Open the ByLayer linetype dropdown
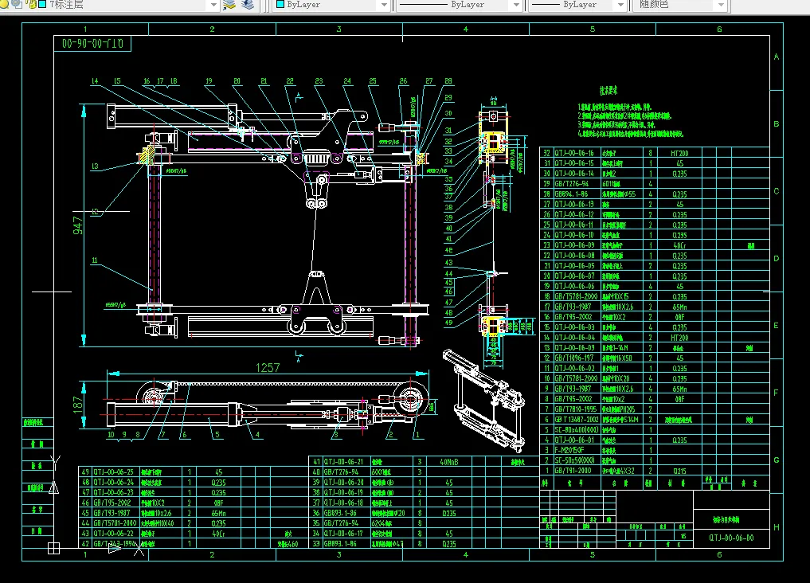Image resolution: width=810 pixels, height=583 pixels. pos(515,5)
